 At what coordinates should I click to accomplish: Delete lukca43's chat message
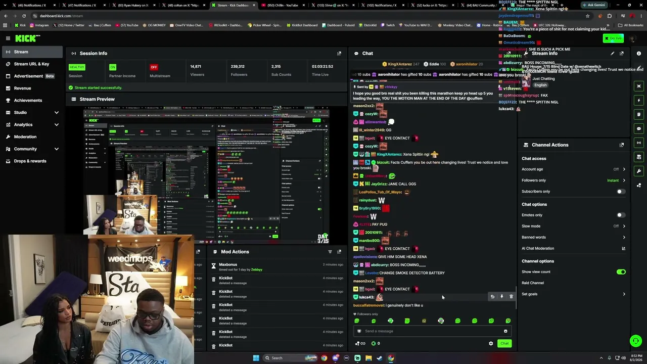pos(511,297)
